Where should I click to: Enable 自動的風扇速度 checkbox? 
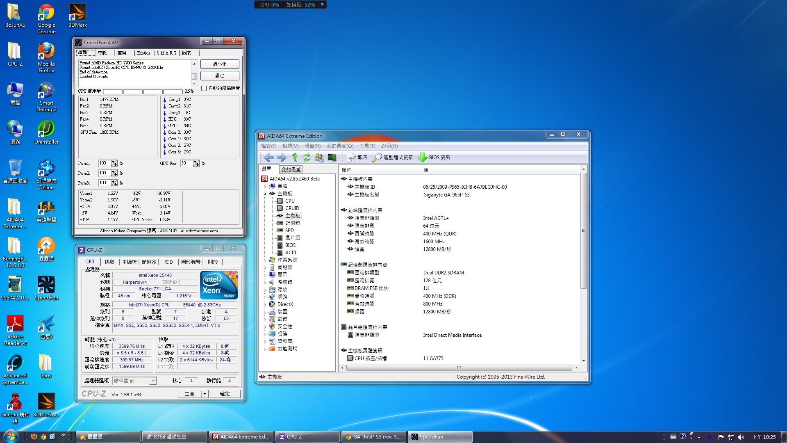tap(204, 88)
